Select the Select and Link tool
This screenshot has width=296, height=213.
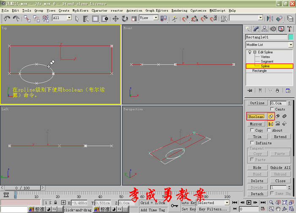tap(27, 19)
